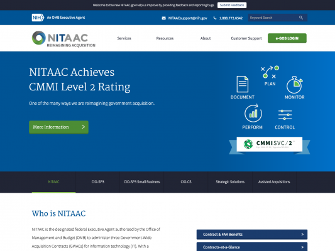This screenshot has width=335, height=251.
Task: Click the 'REIMAGINING ACQUISITION' tagline
Action: click(71, 45)
